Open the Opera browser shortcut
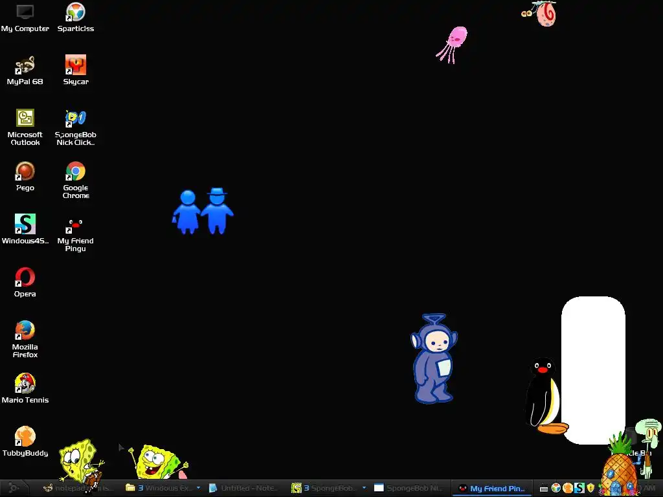The width and height of the screenshot is (663, 497). [x=25, y=283]
